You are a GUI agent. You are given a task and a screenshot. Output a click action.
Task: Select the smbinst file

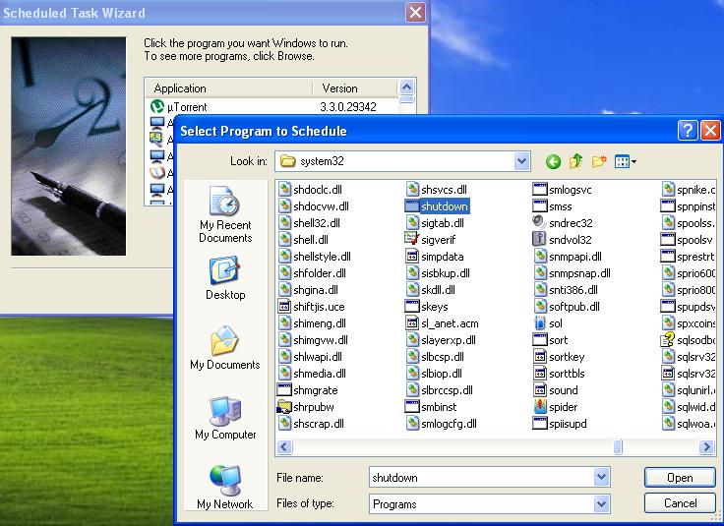point(431,407)
